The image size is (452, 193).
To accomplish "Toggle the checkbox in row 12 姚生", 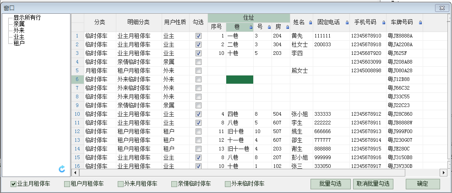I will pyautogui.click(x=198, y=131).
